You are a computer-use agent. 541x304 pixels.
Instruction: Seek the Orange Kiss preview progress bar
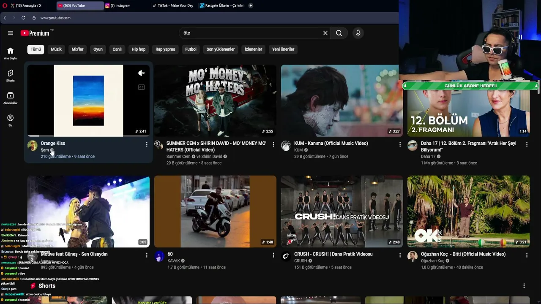(88, 136)
